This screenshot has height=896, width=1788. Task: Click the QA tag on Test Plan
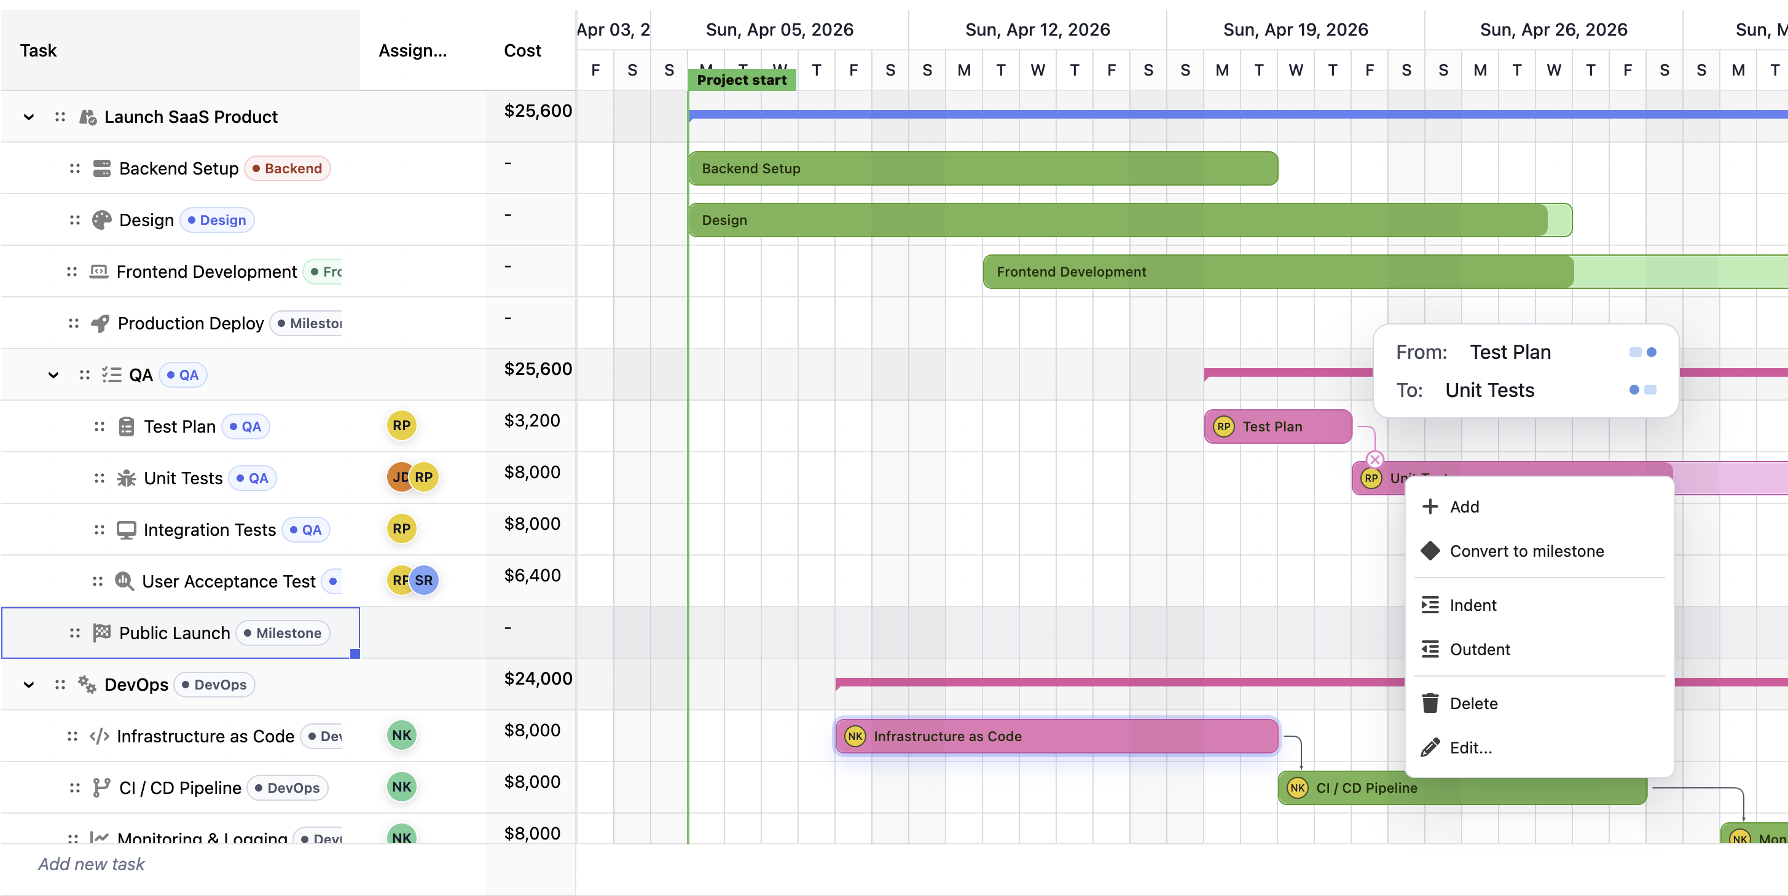pos(245,427)
